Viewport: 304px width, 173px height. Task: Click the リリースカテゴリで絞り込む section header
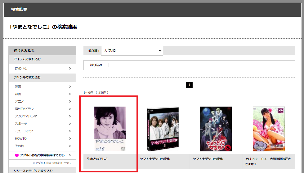42,171
